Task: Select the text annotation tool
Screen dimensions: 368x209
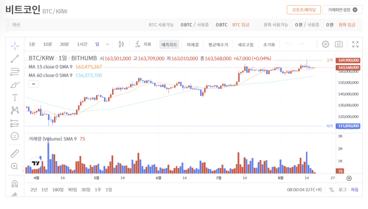Action: click(15, 97)
